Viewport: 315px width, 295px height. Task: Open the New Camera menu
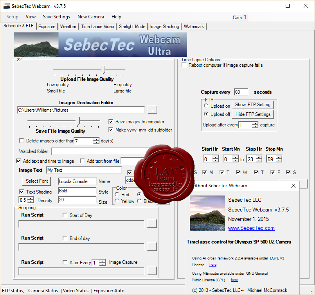point(91,17)
